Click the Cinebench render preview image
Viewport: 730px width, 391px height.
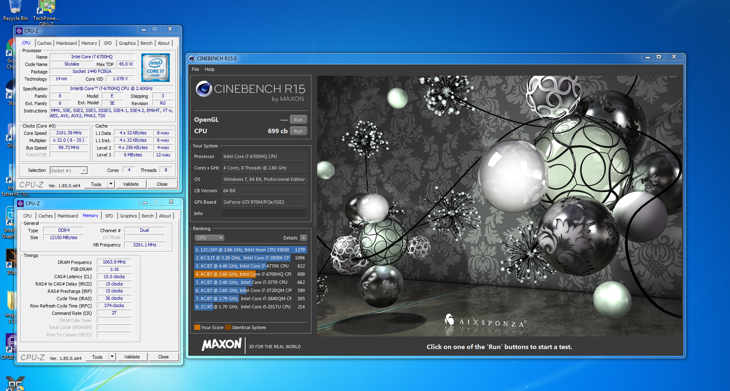coord(500,206)
